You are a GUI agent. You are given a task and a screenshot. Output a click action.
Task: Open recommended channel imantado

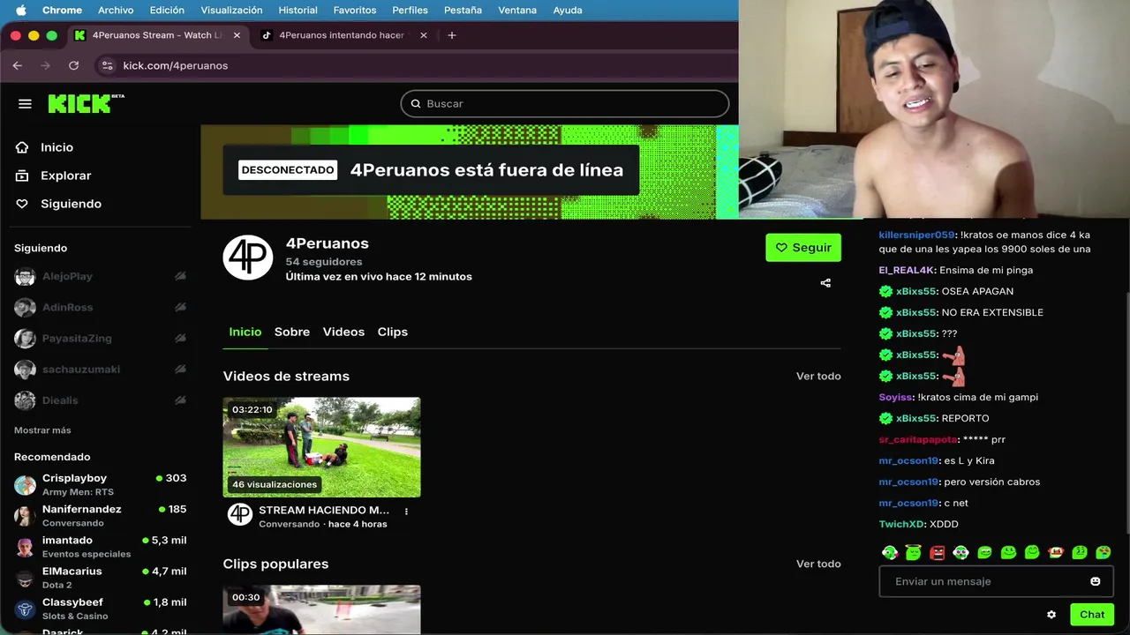click(100, 546)
